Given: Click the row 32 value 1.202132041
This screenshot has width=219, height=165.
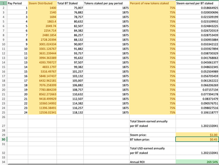Looking at the screenshot, I should (197, 151).
